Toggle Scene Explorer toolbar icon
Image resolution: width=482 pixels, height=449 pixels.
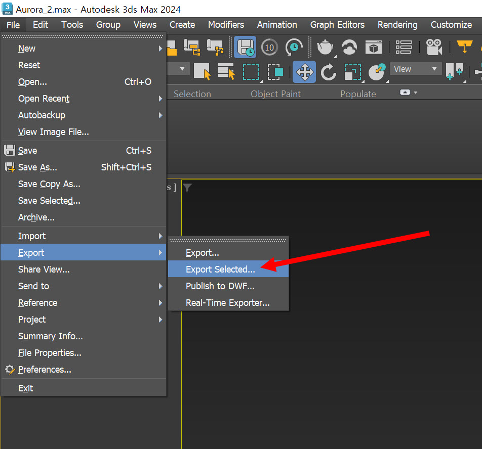[x=192, y=47]
